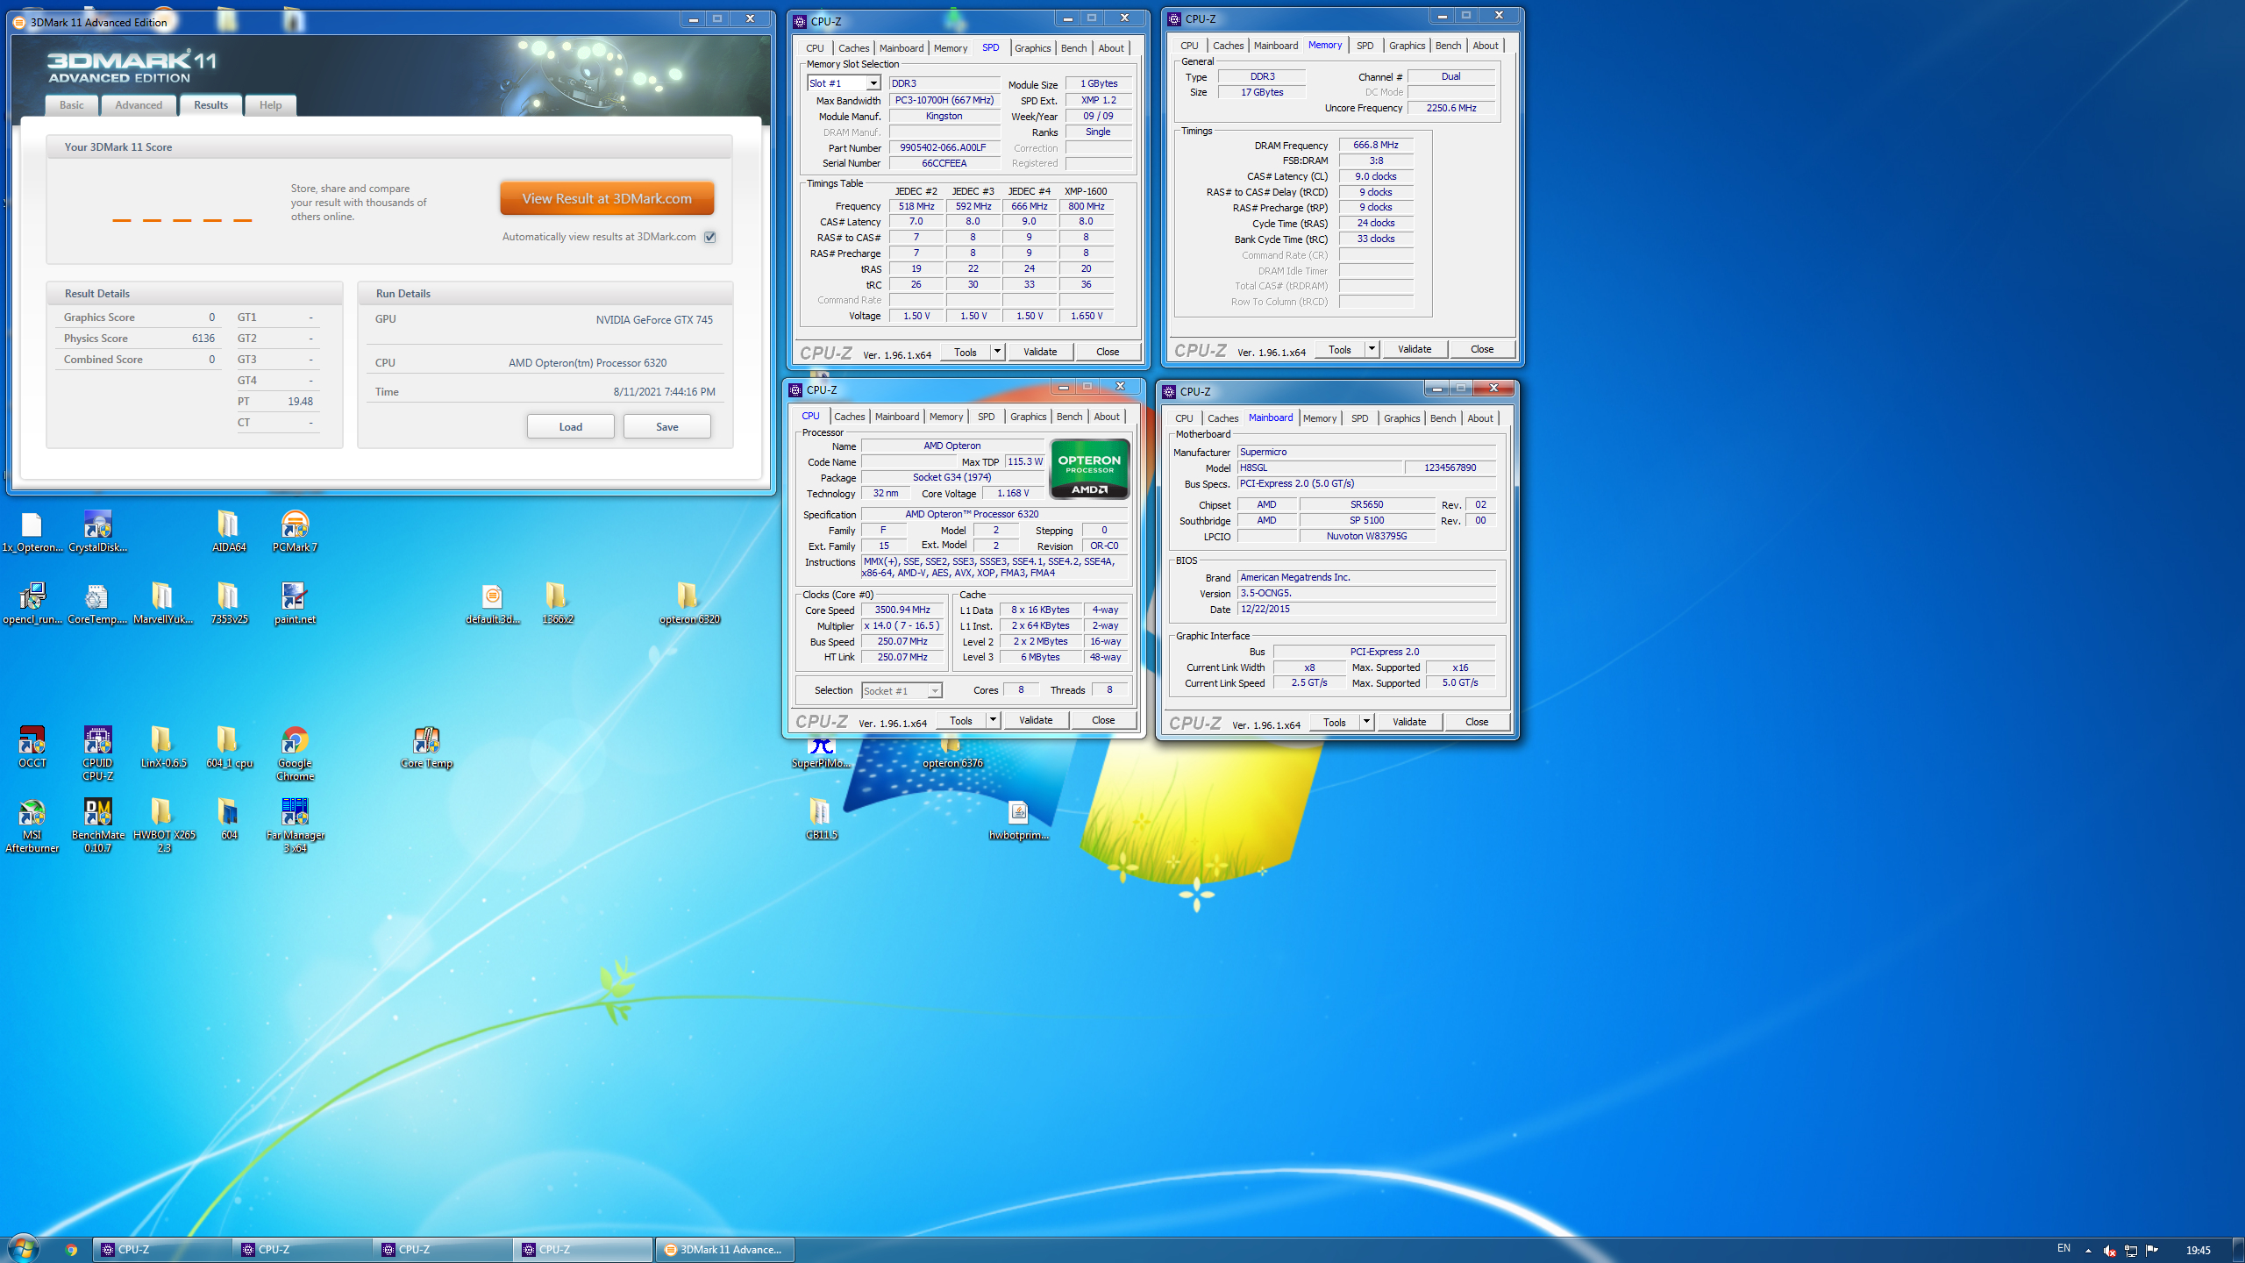Open HWBOT X265 2.3 folder
This screenshot has height=1263, width=2245.
click(164, 825)
